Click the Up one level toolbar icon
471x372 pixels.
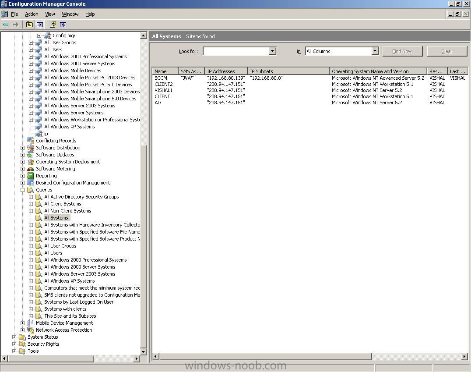[x=29, y=25]
